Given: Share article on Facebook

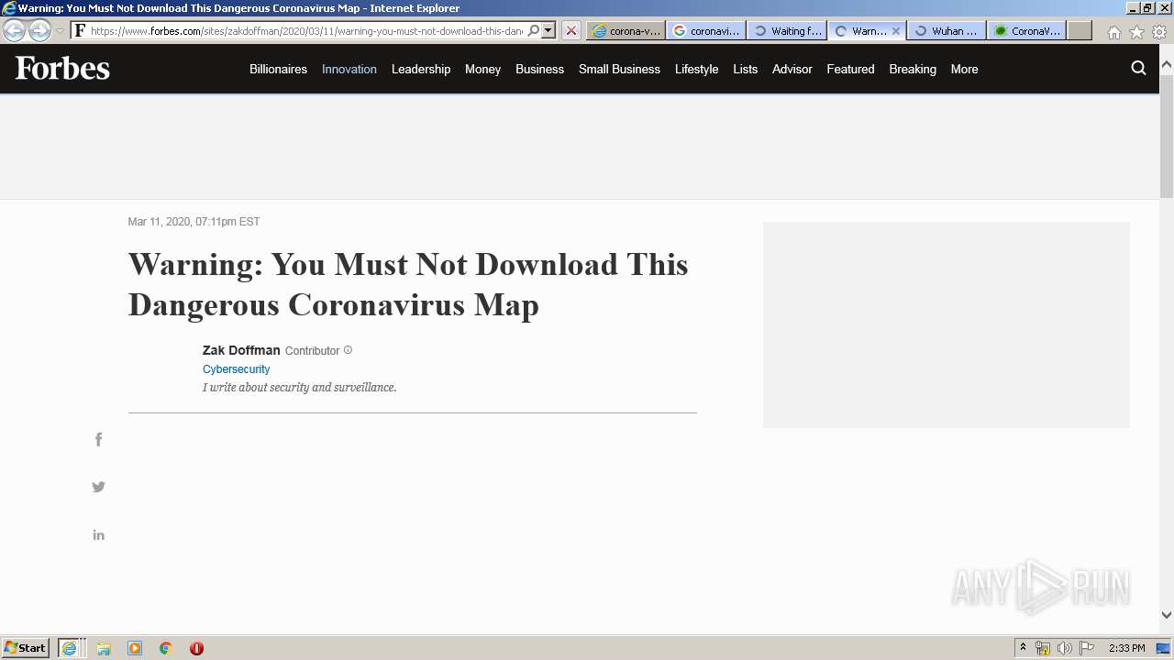Looking at the screenshot, I should tap(98, 440).
